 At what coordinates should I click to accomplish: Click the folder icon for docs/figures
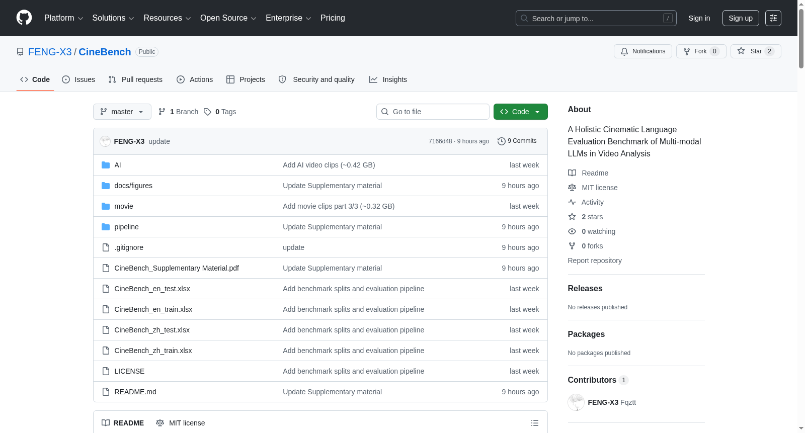pyautogui.click(x=106, y=186)
